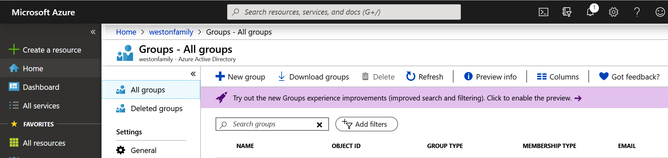The image size is (668, 158).
Task: Click Got feedback?
Action: coord(629,77)
